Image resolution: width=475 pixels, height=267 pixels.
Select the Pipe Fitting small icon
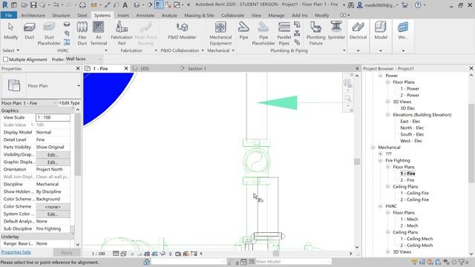coord(297,24)
